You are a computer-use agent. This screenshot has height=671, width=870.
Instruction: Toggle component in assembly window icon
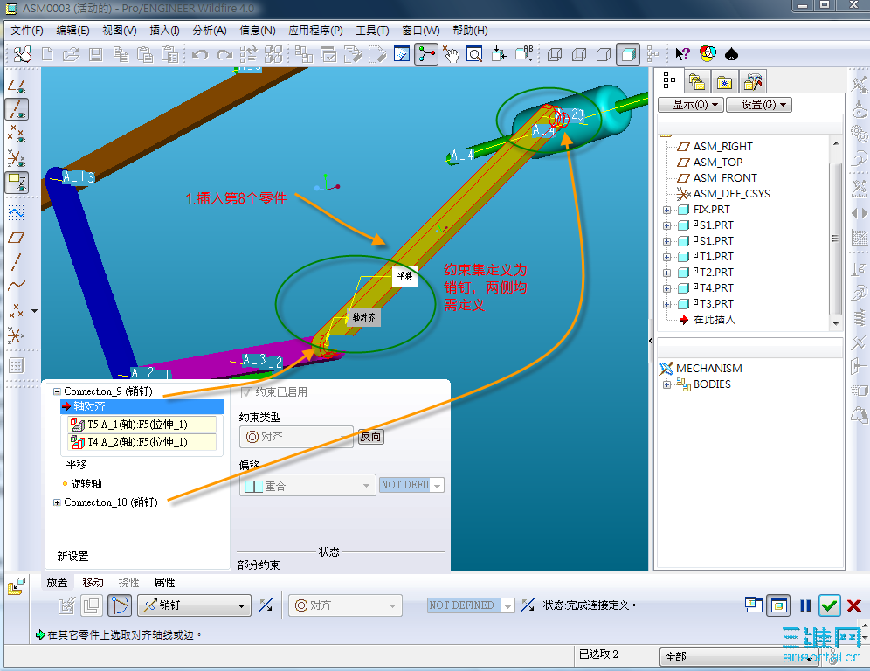click(x=778, y=605)
